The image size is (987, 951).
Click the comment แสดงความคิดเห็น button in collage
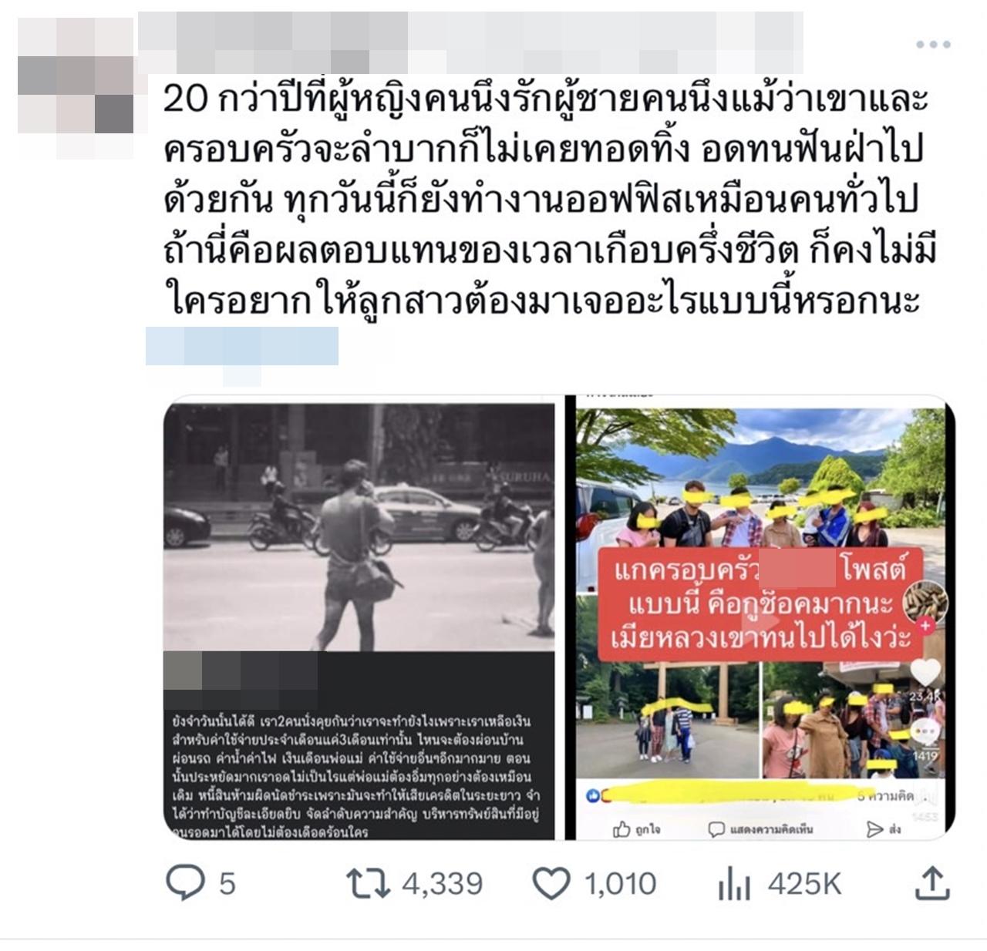click(x=760, y=829)
